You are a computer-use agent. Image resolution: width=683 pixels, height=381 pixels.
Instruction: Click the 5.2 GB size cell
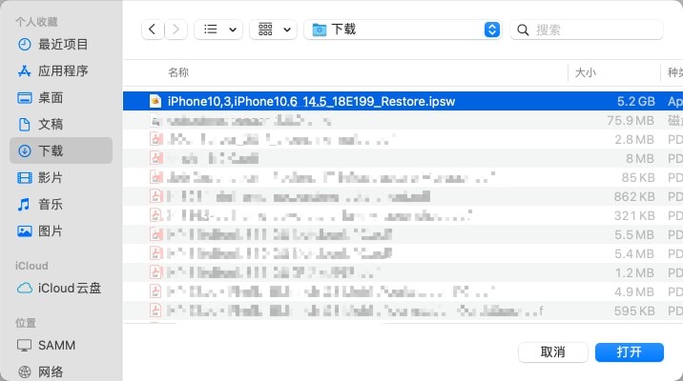636,101
